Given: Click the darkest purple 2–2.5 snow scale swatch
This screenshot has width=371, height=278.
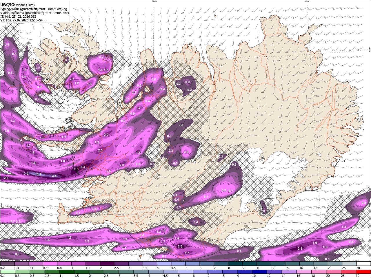Looking at the screenshot, I should coord(107,264).
